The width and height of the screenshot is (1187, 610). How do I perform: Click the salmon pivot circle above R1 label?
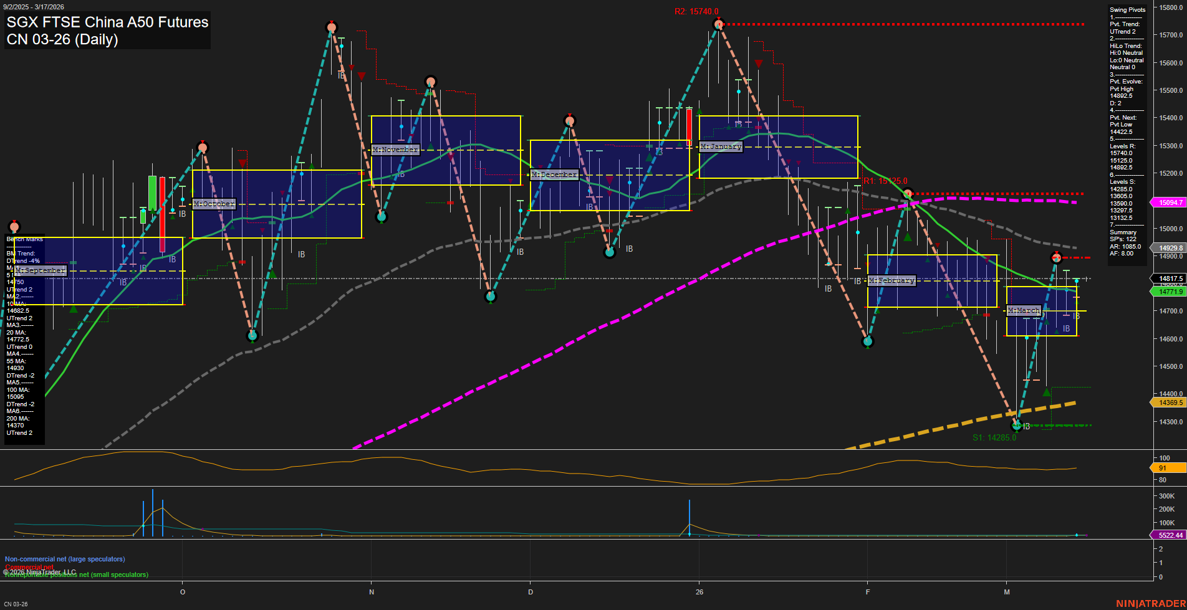908,193
